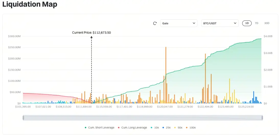280x135 pixels.
Task: Open the BTC/USDT pair dropdown
Action: pyautogui.click(x=220, y=23)
